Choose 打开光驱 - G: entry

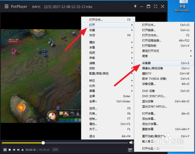click(x=164, y=149)
